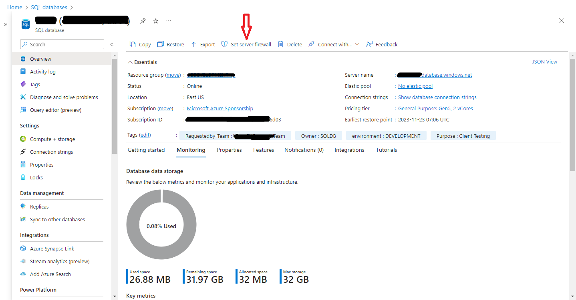Focus the sidebar Search field

[62, 44]
